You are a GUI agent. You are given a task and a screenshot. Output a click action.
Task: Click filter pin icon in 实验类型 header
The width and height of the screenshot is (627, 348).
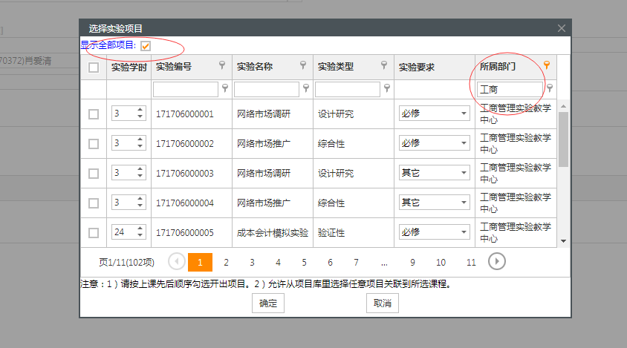point(384,66)
